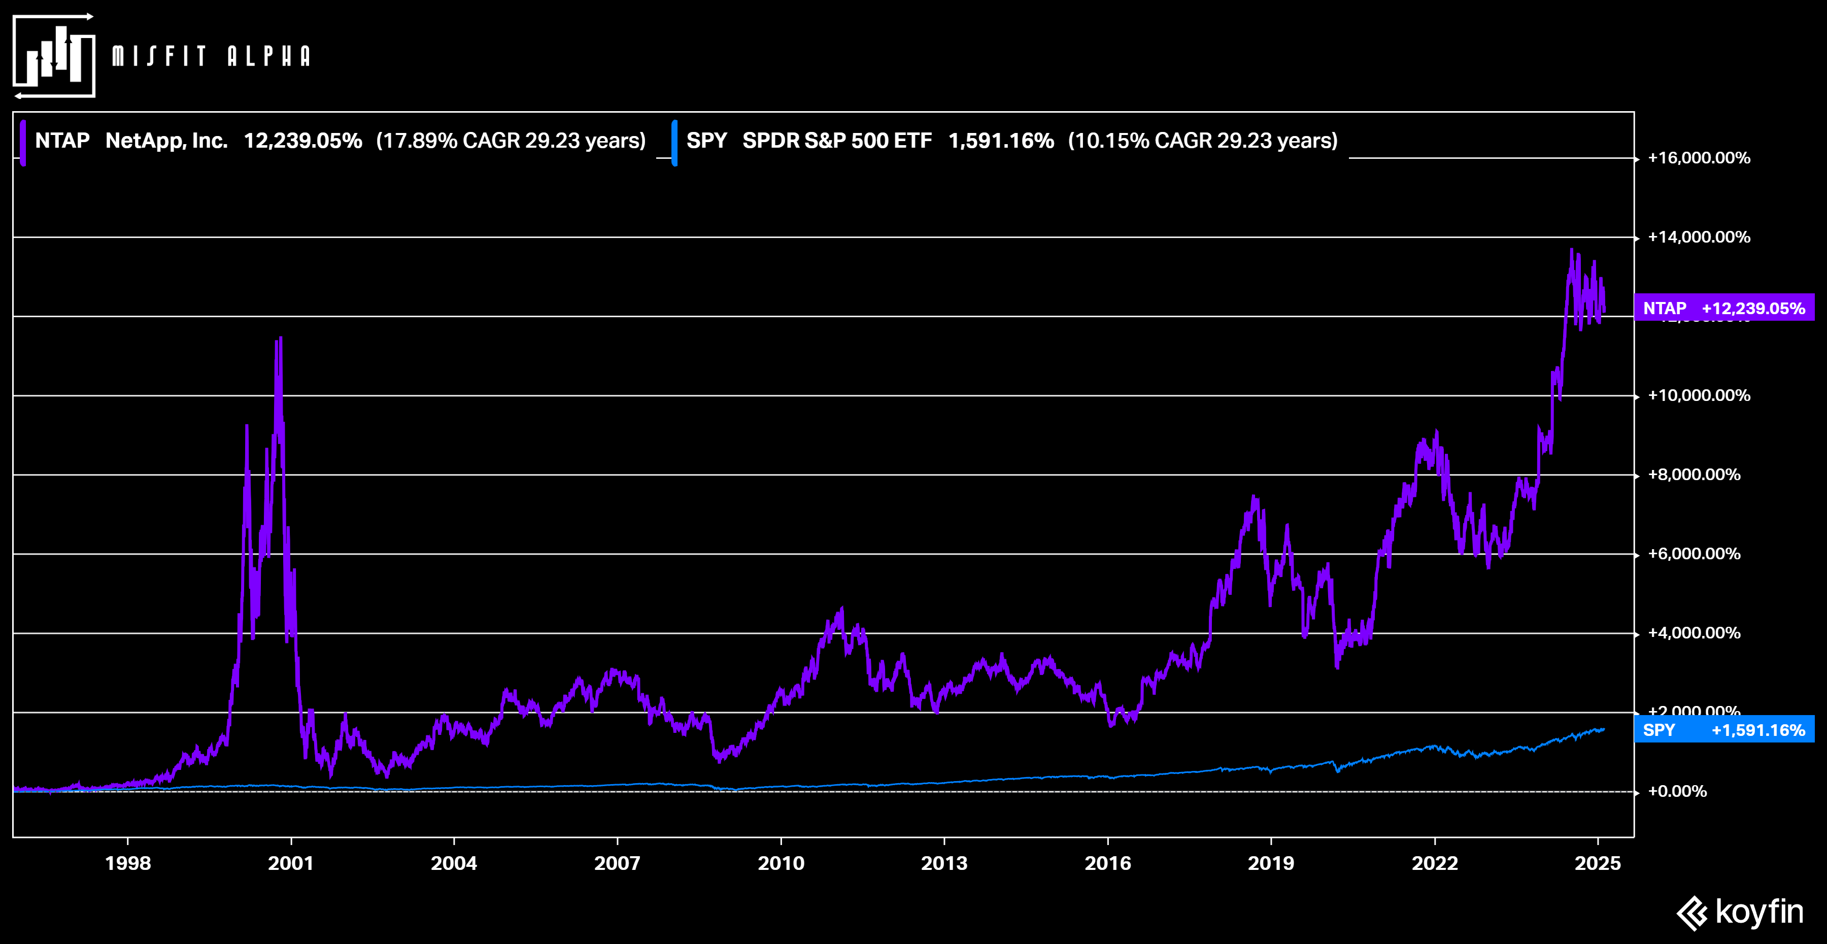Click the +16,000.00% y-axis label
The width and height of the screenshot is (1827, 944).
click(x=1699, y=157)
